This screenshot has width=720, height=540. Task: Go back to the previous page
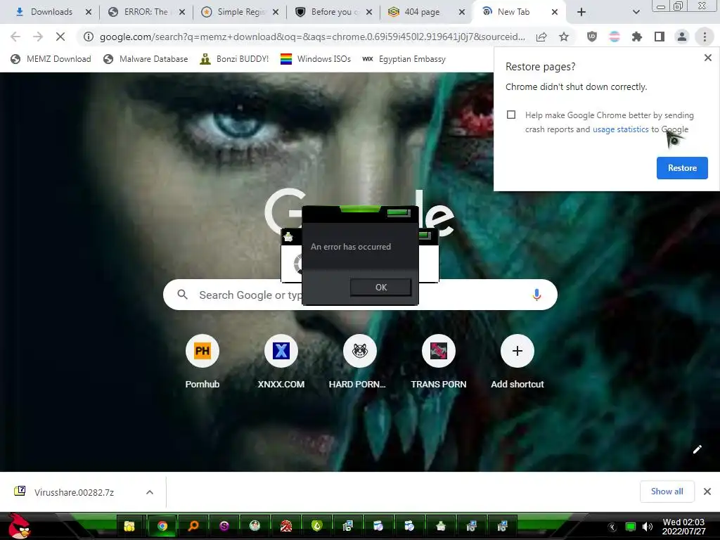[15, 37]
